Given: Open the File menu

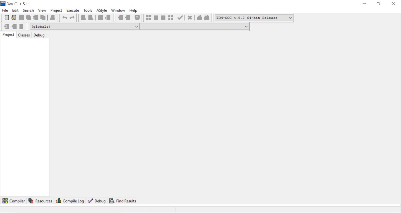Looking at the screenshot, I should click(5, 10).
